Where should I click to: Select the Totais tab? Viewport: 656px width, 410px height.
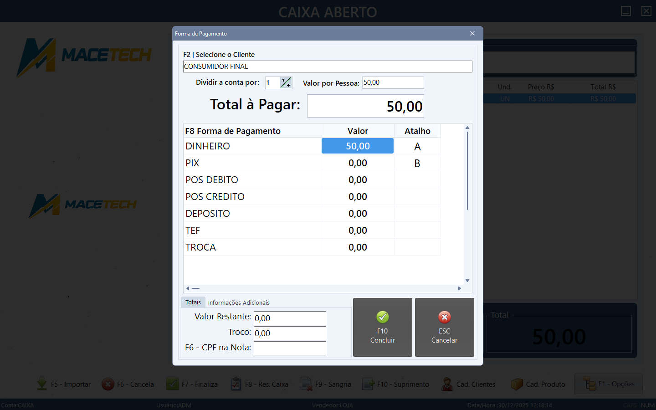coord(193,302)
